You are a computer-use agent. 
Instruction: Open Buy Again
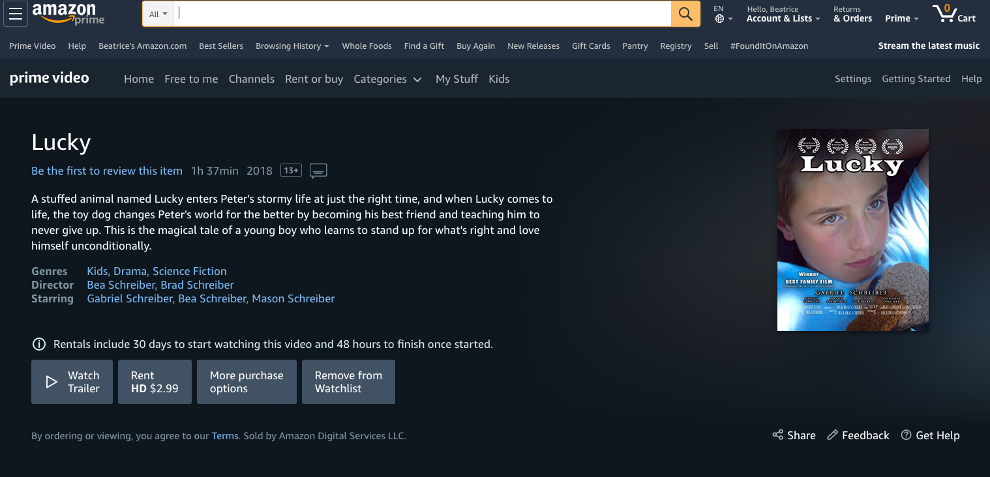(475, 46)
